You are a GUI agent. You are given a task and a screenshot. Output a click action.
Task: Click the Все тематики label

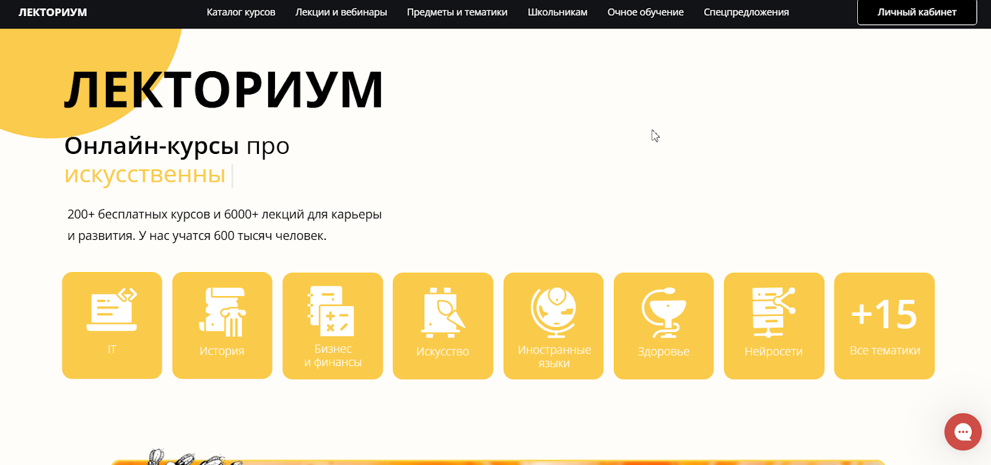coord(884,351)
